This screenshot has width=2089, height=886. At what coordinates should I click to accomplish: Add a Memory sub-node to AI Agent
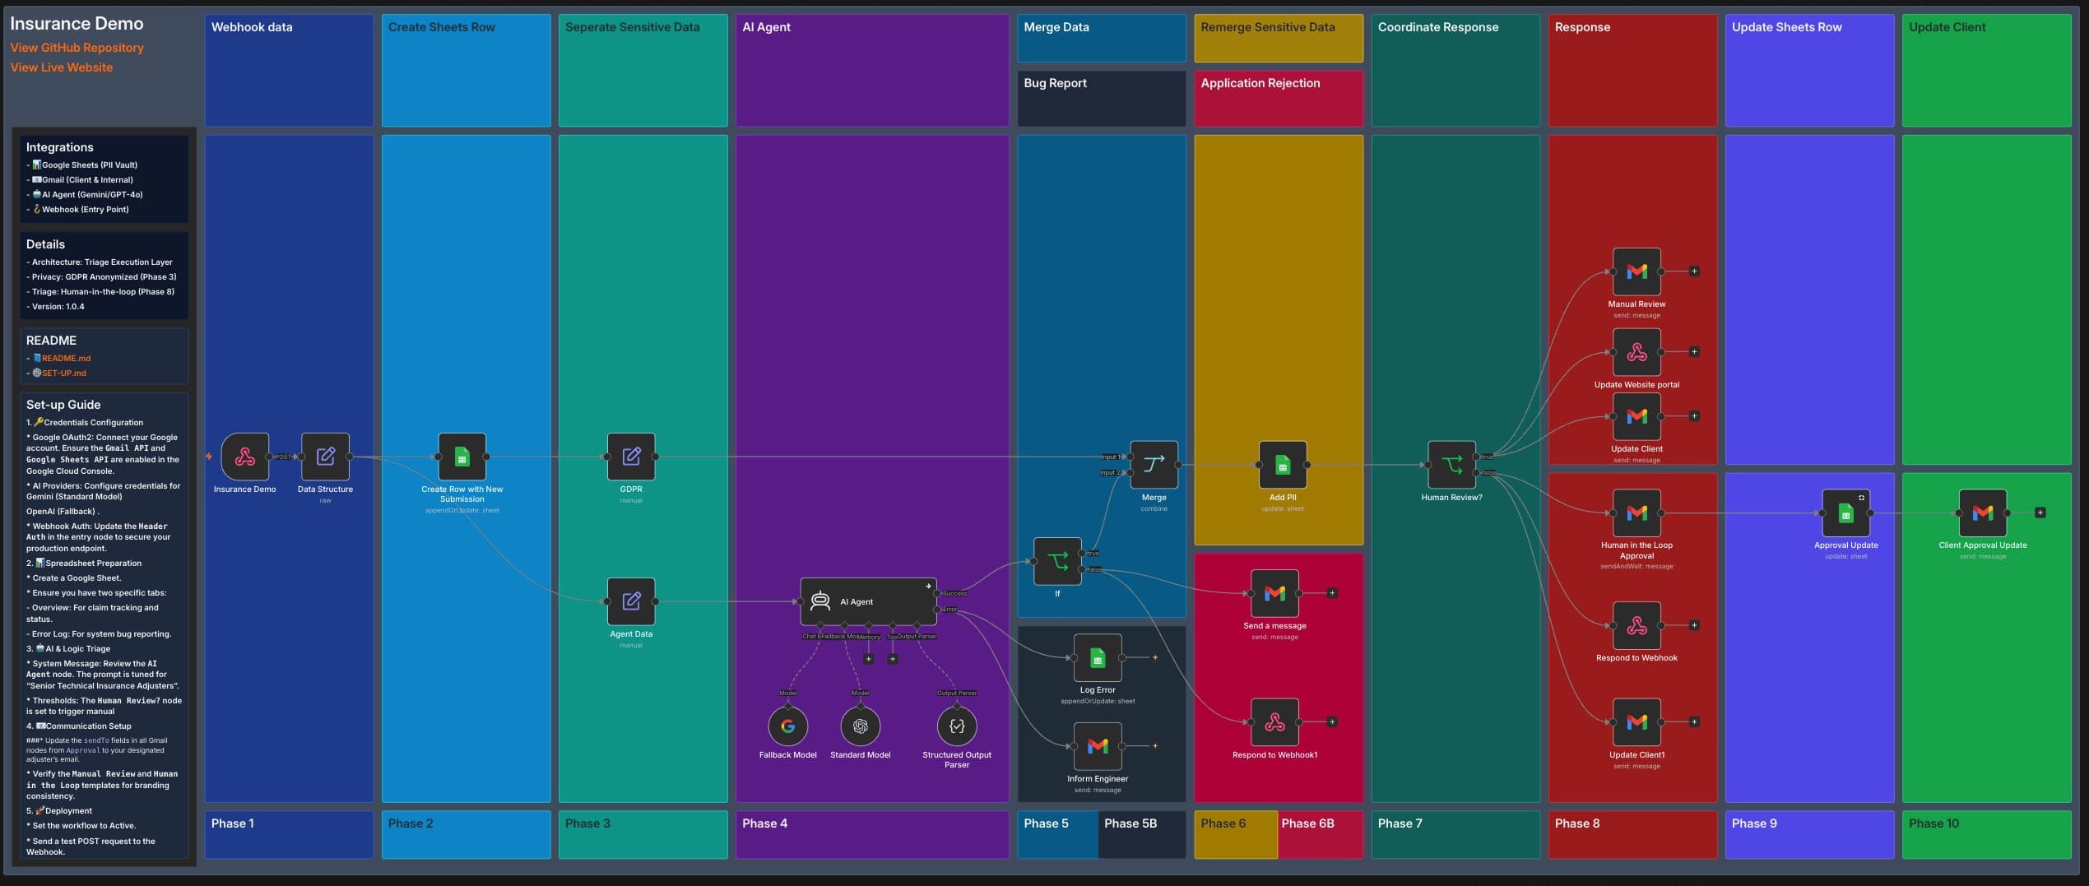pyautogui.click(x=868, y=659)
